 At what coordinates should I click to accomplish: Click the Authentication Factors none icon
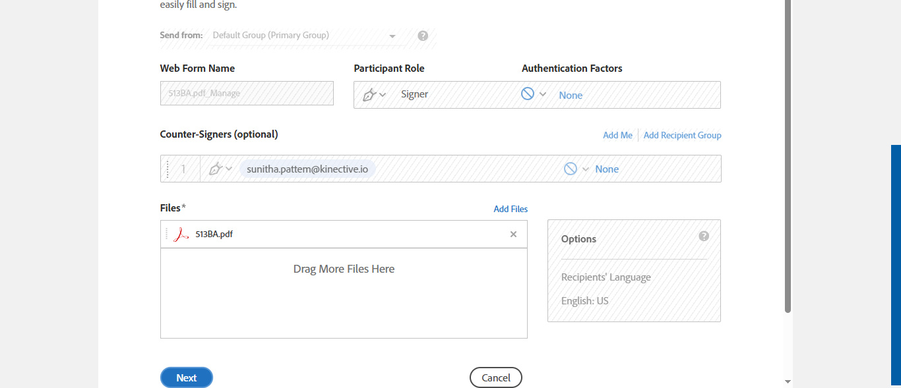point(528,94)
